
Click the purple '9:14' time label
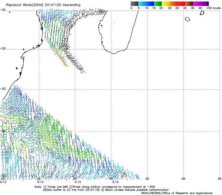click(x=40, y=182)
